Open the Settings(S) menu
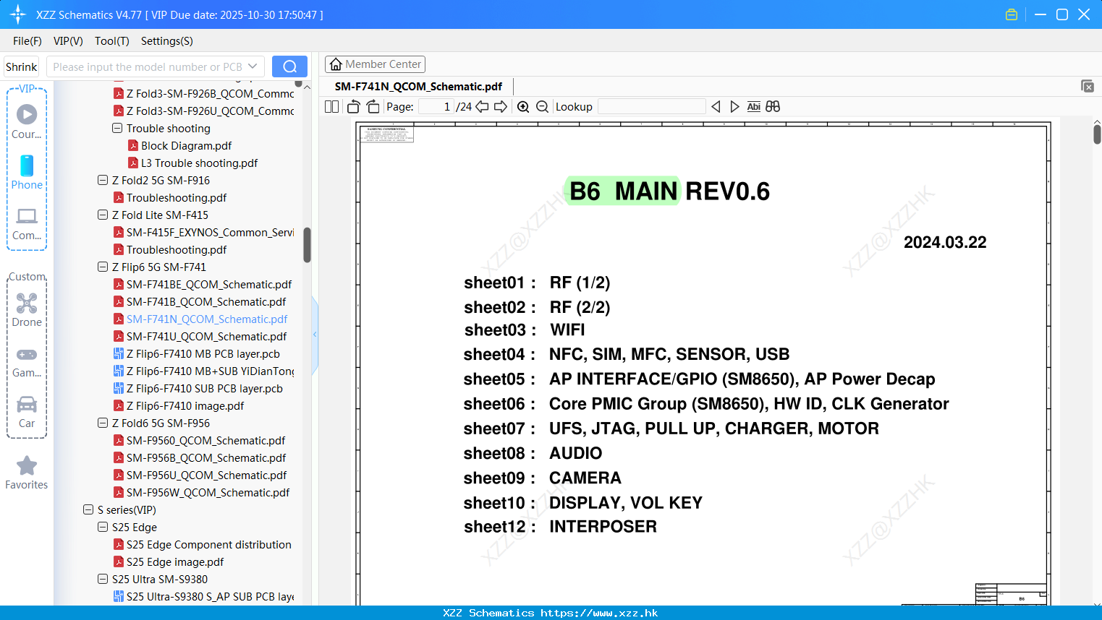Viewport: 1102px width, 620px height. coord(167,40)
